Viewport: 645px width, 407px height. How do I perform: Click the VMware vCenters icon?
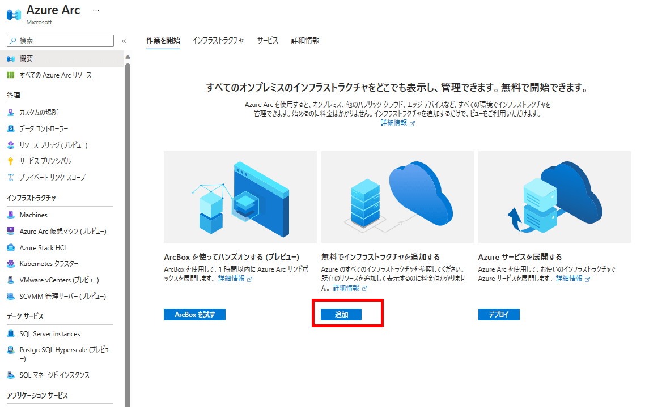click(x=11, y=280)
